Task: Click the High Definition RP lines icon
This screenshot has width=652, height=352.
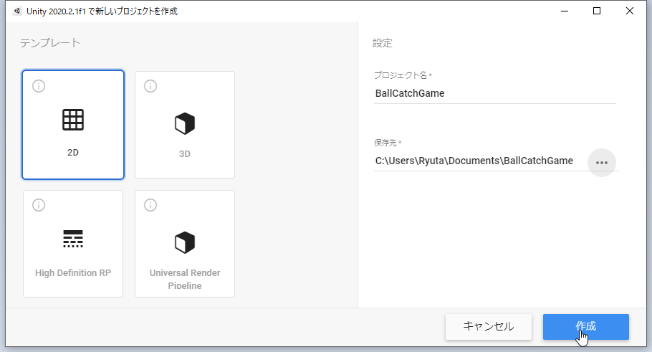Action: click(73, 239)
